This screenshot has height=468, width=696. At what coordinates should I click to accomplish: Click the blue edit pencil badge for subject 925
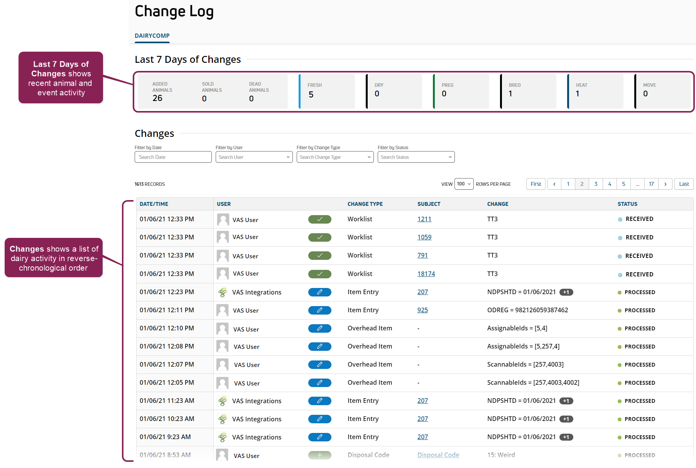point(319,310)
